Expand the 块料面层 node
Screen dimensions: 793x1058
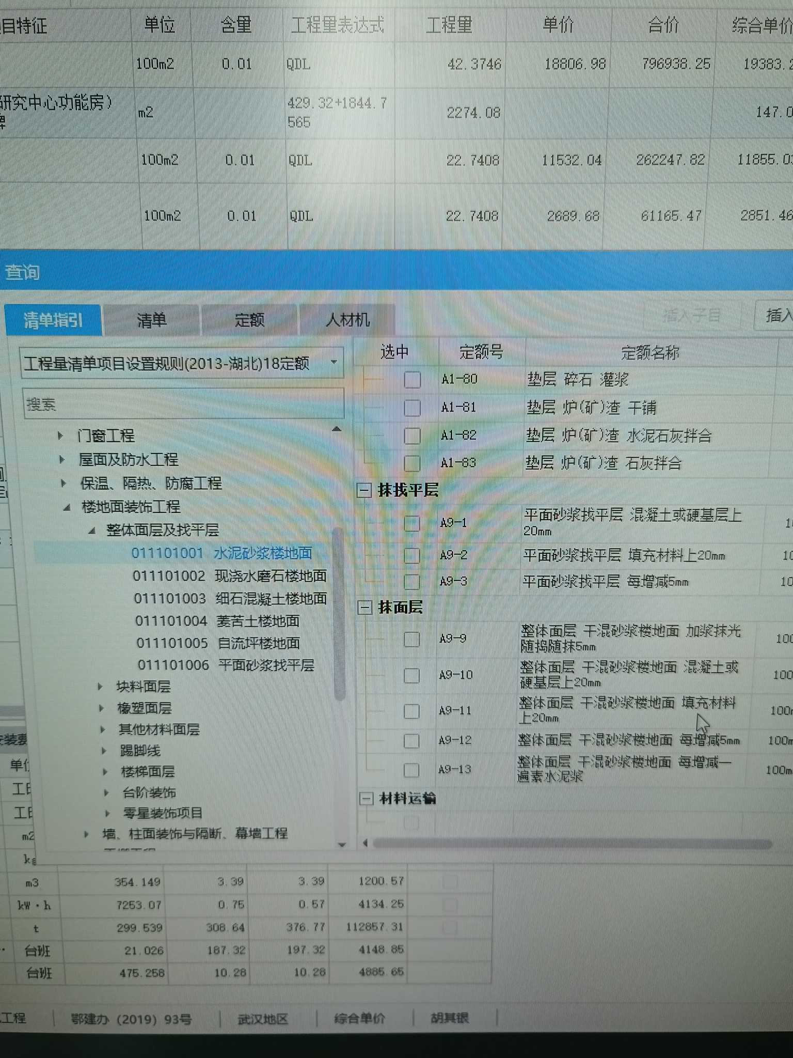point(100,687)
